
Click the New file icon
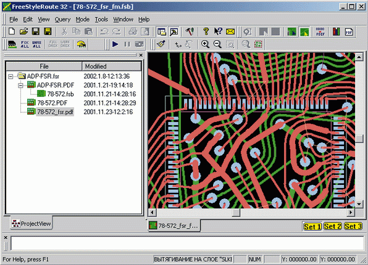(x=12, y=31)
